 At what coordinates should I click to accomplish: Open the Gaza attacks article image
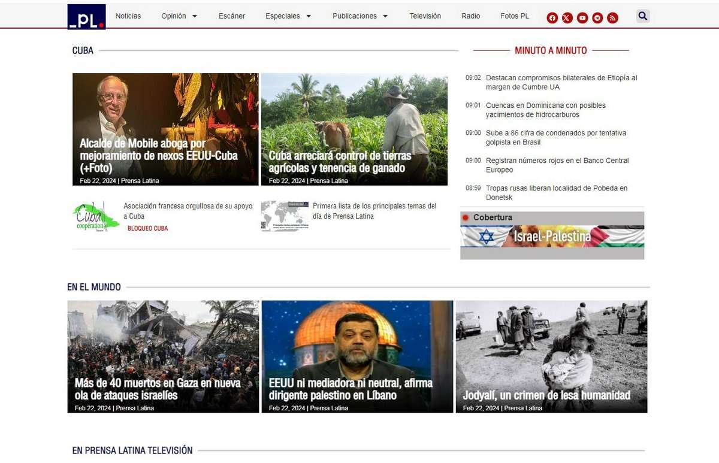163,347
